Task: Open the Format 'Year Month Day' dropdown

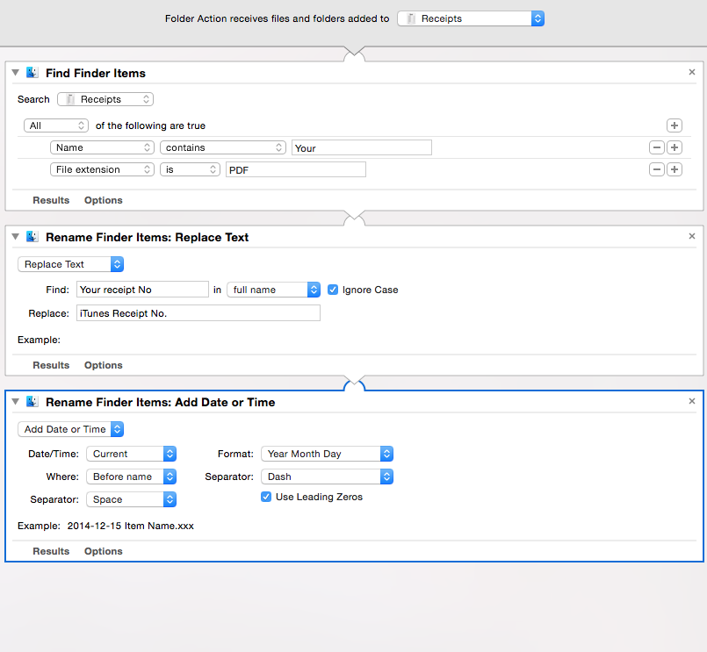Action: pos(327,454)
